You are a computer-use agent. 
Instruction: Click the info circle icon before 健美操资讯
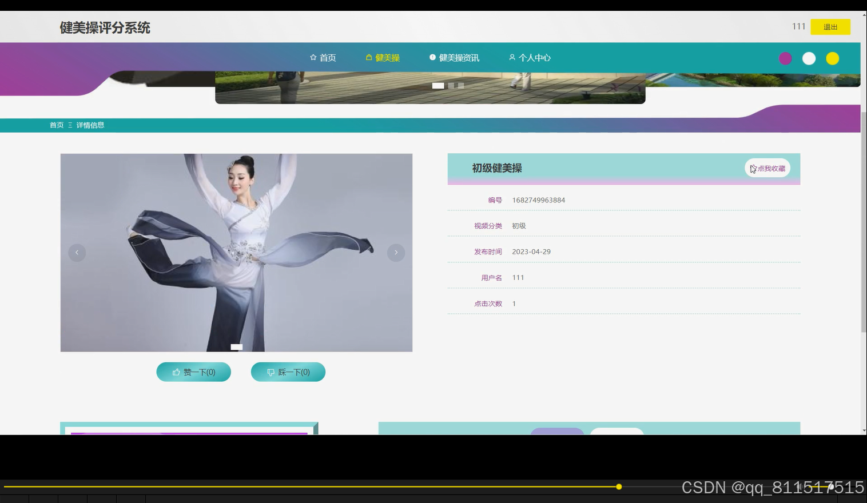[x=433, y=57]
